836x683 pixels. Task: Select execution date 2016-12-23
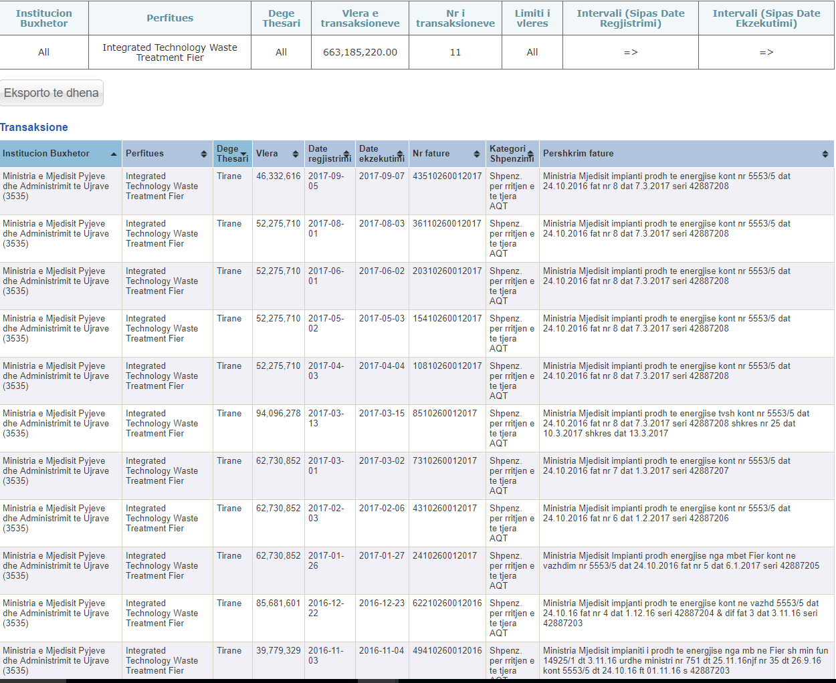coord(382,603)
